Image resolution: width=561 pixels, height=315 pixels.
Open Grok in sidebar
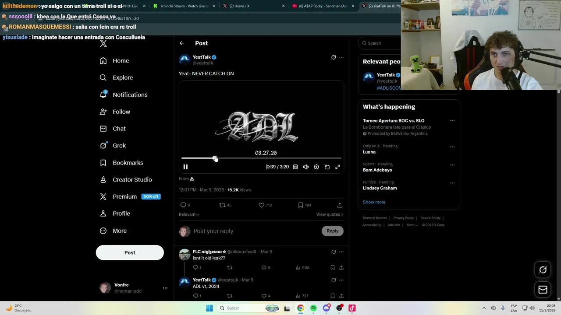pyautogui.click(x=113, y=146)
